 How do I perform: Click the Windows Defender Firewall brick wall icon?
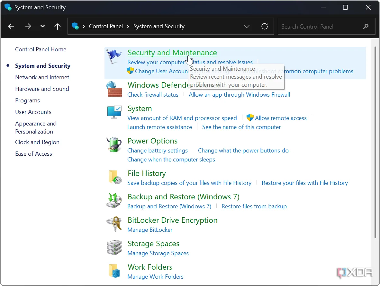pos(114,89)
